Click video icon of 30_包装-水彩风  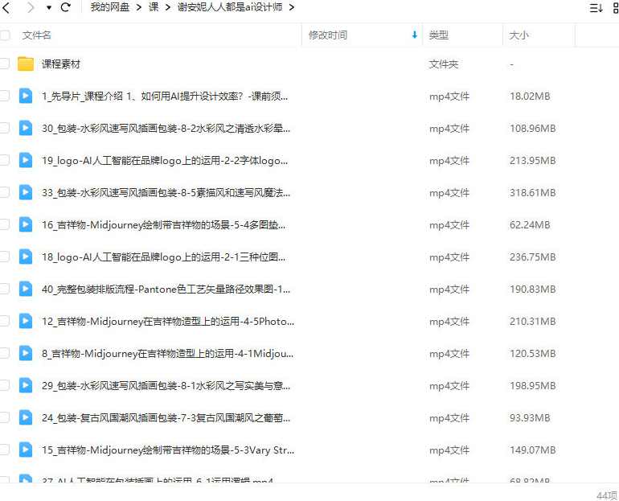point(26,128)
